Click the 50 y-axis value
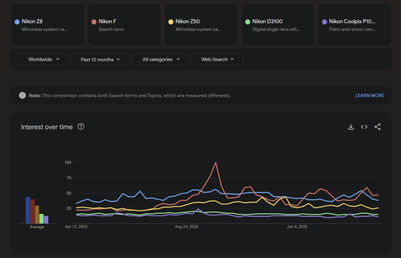Viewport: 401px width, 258px height. pyautogui.click(x=69, y=193)
